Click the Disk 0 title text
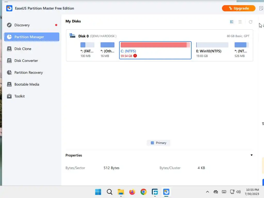This screenshot has height=198, width=264. [x=84, y=36]
